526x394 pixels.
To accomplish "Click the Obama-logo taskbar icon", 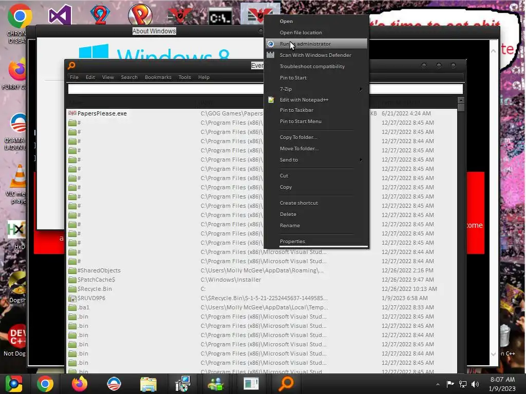I will pyautogui.click(x=114, y=384).
